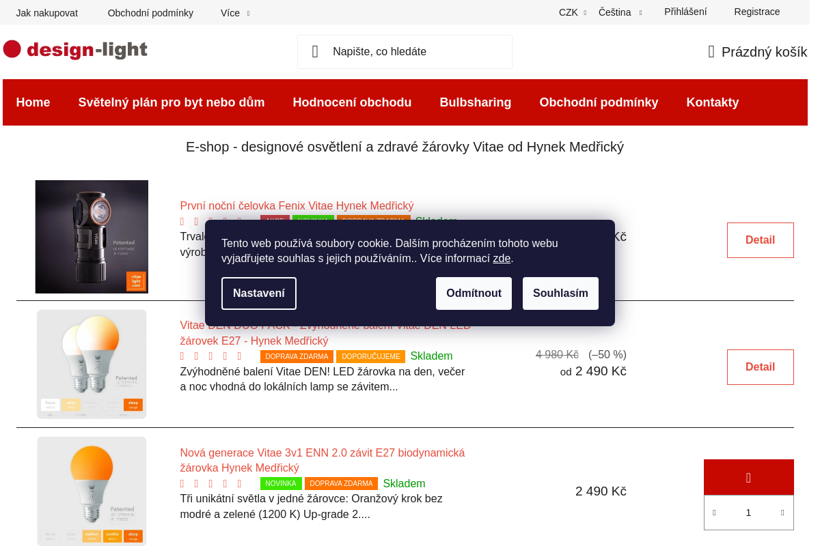The image size is (820, 546).
Task: Follow the 'zde' cookie info link
Action: [502, 259]
